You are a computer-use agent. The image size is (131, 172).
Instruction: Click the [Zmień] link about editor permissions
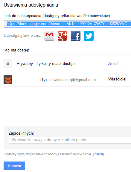(x=98, y=154)
